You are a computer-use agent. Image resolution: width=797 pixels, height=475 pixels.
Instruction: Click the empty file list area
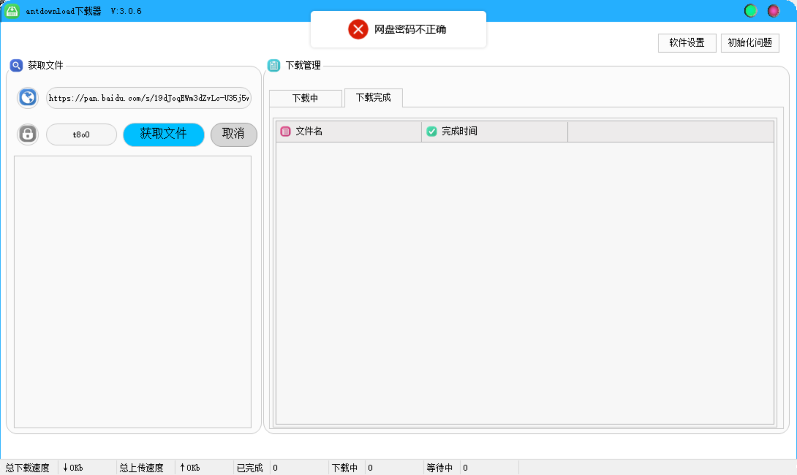[x=133, y=292]
